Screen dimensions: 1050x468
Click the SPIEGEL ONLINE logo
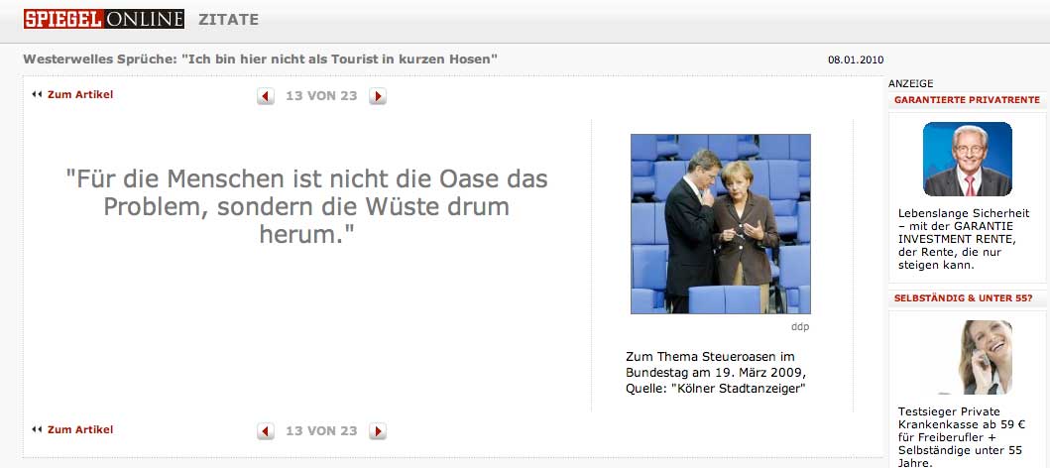coord(104,19)
